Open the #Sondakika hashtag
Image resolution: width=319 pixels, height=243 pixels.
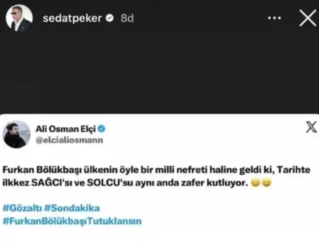point(72,208)
